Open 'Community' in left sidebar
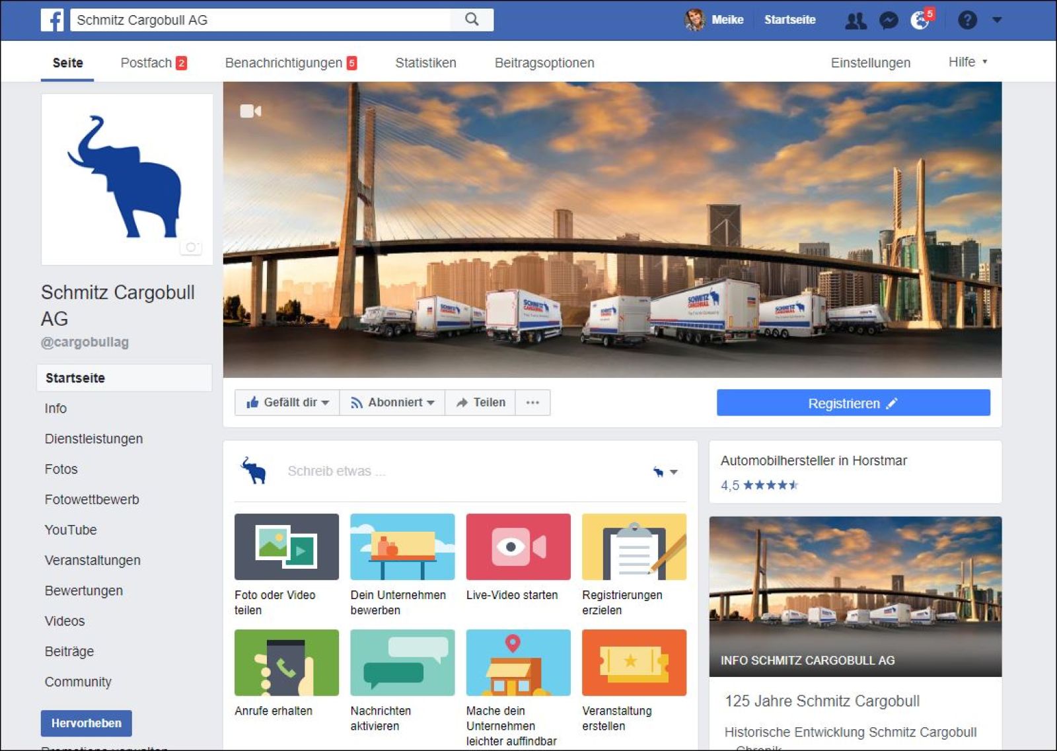This screenshot has height=751, width=1057. click(x=78, y=682)
